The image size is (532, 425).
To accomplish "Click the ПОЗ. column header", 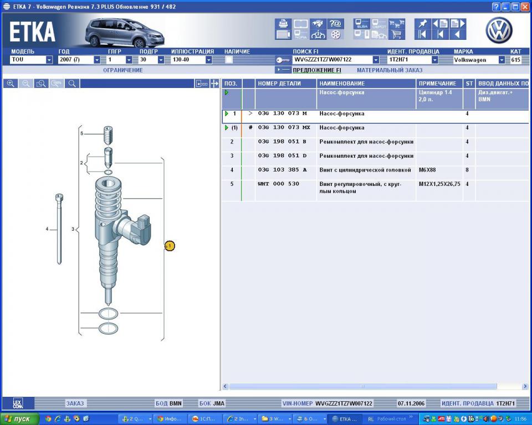I will pos(232,84).
